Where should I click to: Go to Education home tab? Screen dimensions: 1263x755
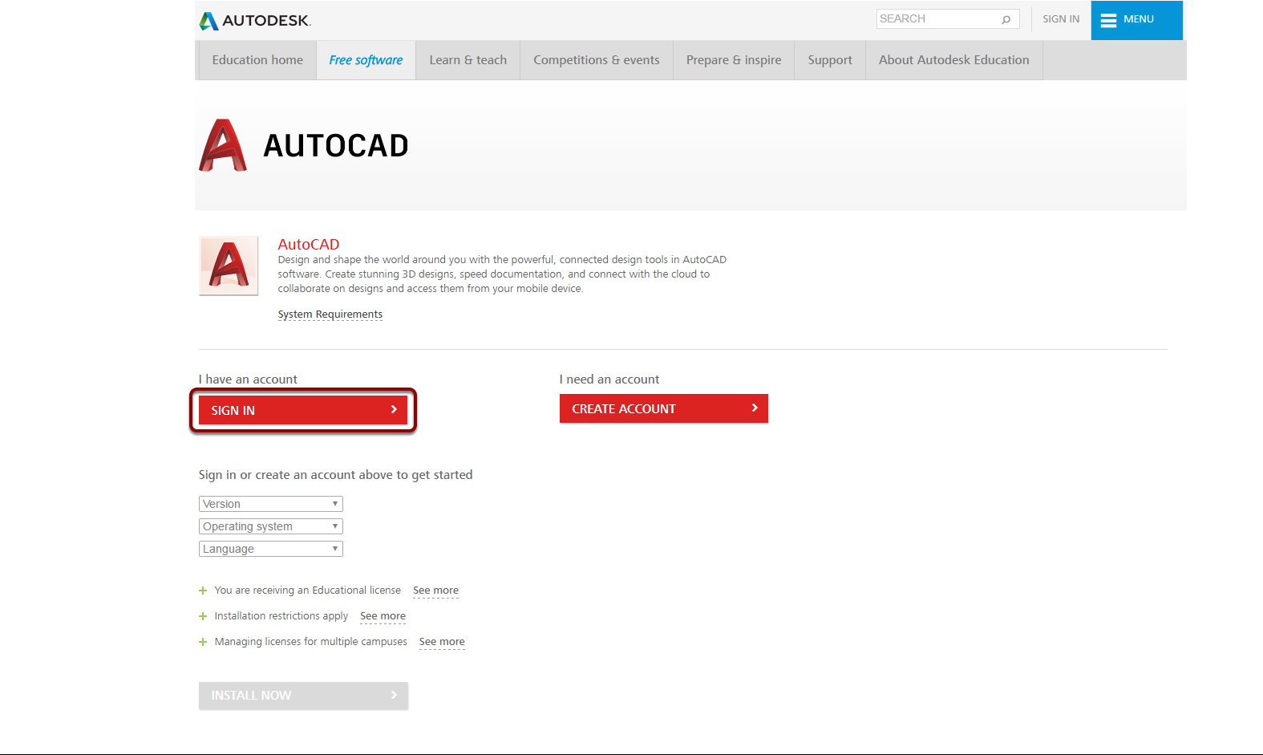(x=257, y=60)
